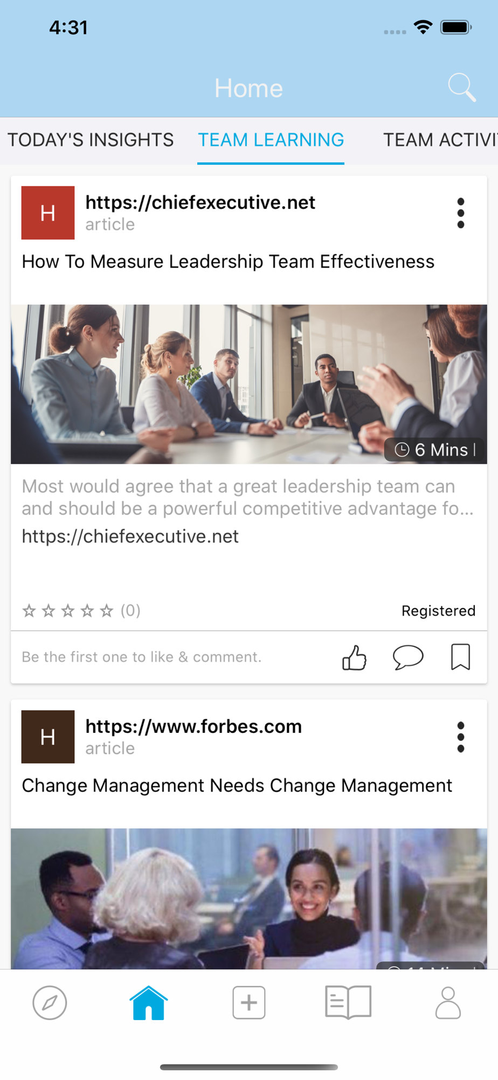Open the Change Management Needs Change Management title

coord(237,785)
